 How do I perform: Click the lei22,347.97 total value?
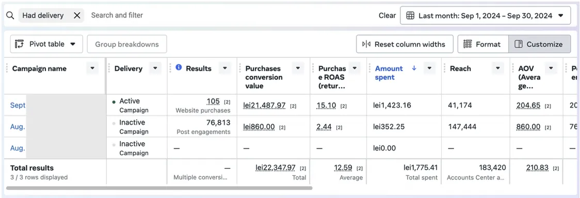(276, 168)
